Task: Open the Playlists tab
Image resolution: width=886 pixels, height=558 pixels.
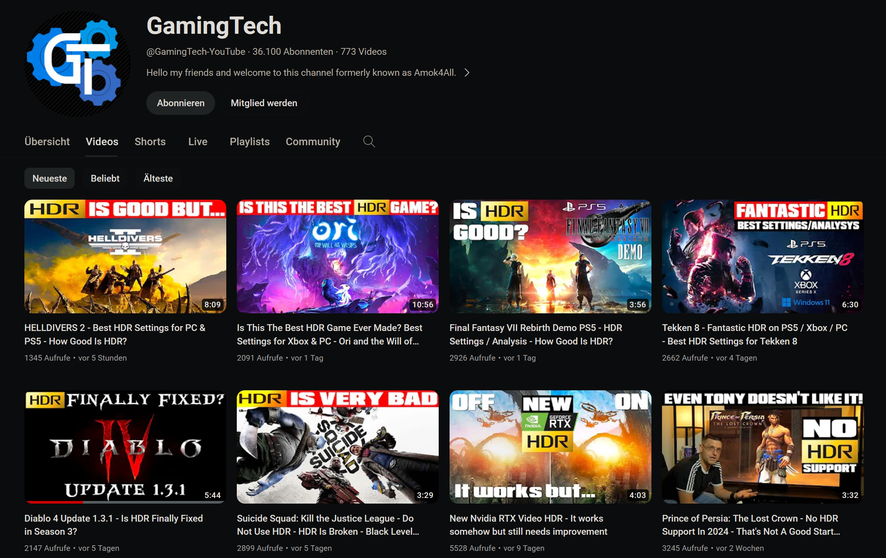Action: [250, 141]
